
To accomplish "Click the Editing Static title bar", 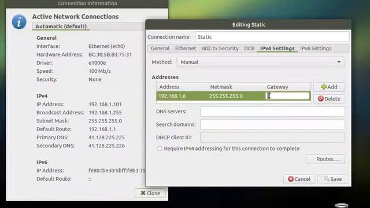I will pos(249,24).
